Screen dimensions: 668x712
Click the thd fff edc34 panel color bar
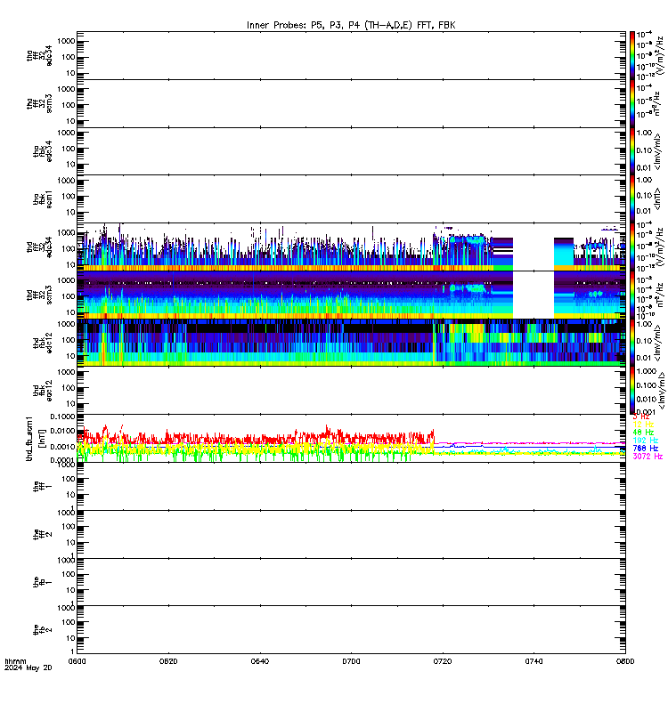click(632, 247)
